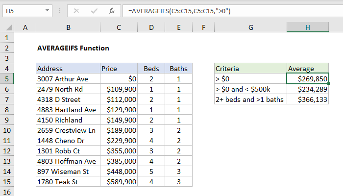
Task: Select row 4 header
Action: (x=7, y=69)
